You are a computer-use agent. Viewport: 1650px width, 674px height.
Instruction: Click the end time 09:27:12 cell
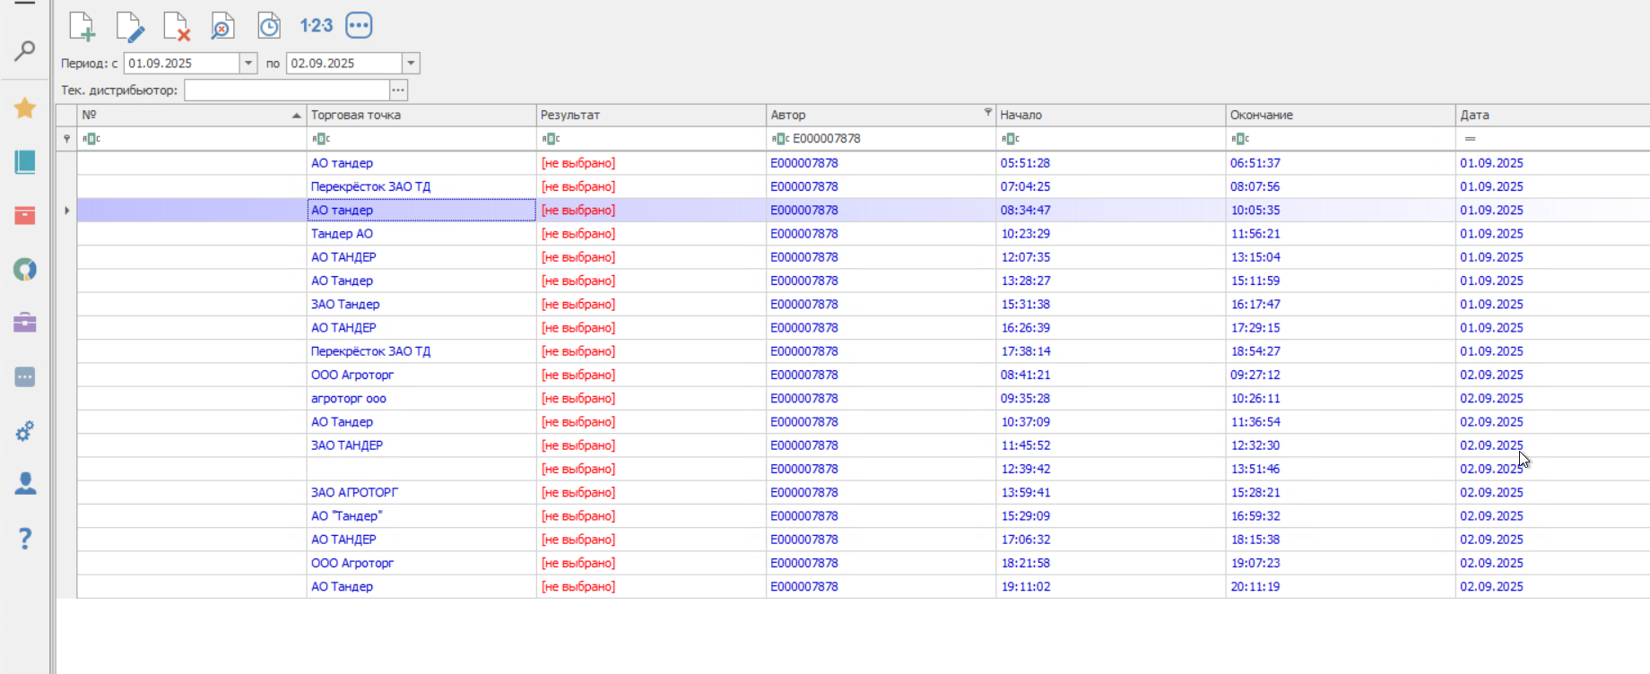click(1341, 376)
